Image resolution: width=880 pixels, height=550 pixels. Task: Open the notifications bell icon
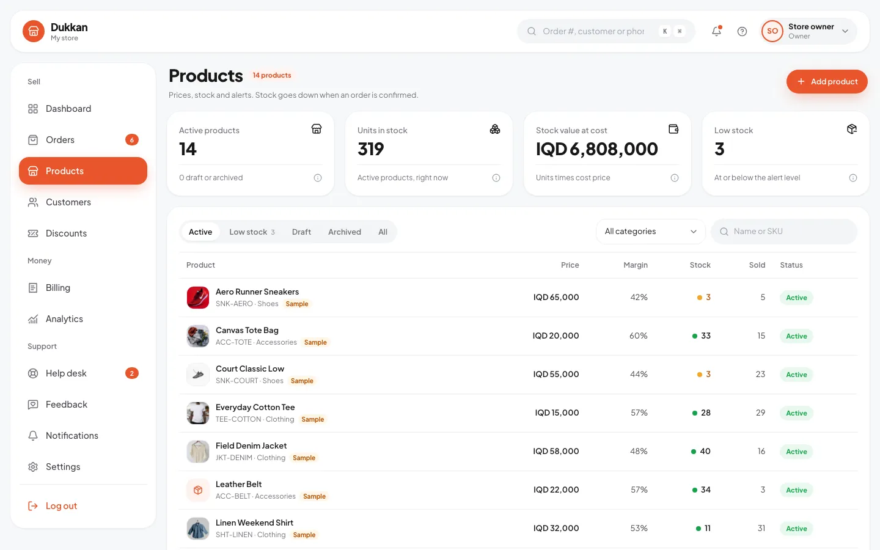coord(716,31)
